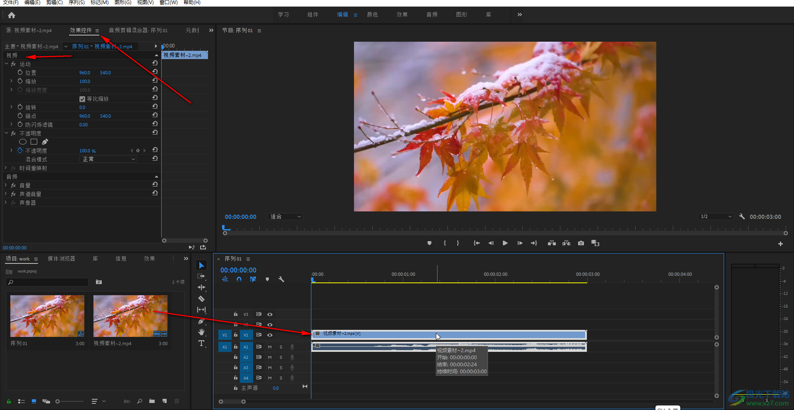Solo the A2 audio track
Viewport: 794px width, 410px height.
pos(281,358)
